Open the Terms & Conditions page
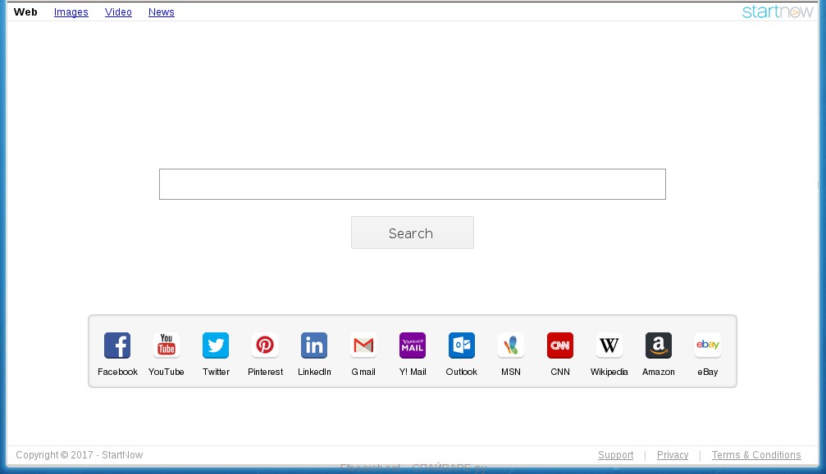This screenshot has height=474, width=826. (756, 454)
